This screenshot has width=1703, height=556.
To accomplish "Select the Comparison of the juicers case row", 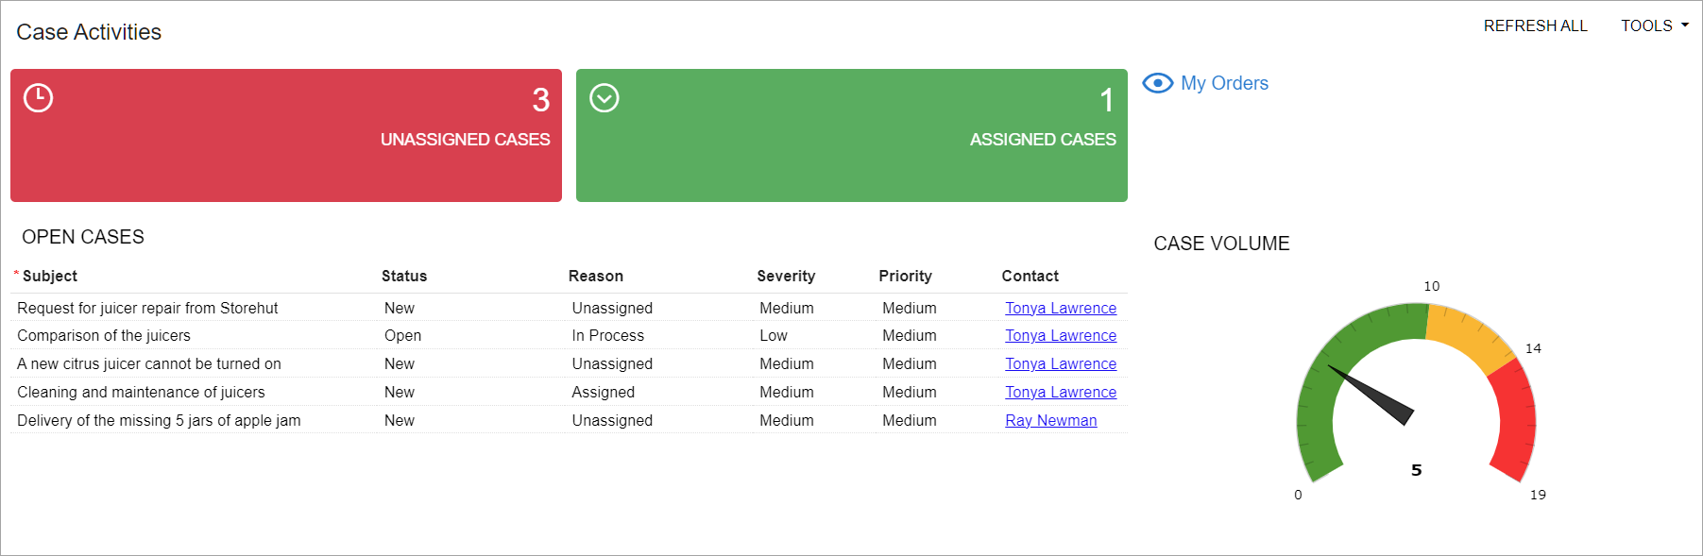I will pyautogui.click(x=569, y=335).
